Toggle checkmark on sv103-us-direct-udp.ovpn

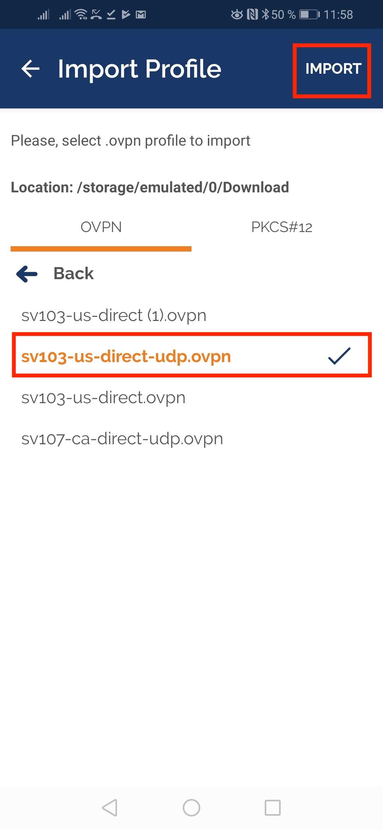339,356
